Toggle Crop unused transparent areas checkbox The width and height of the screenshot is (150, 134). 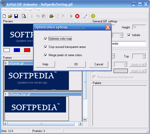coord(46,47)
